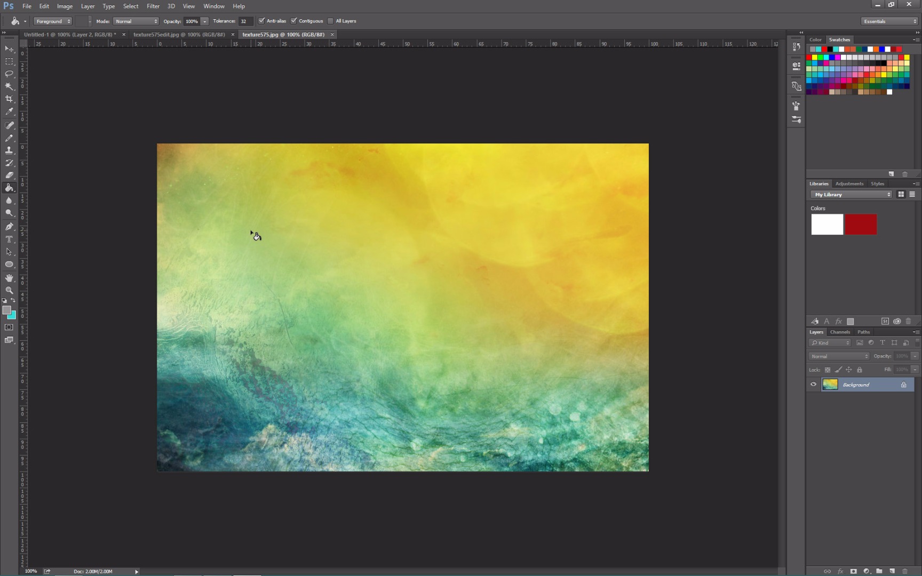Select the Crop tool

pos(9,99)
